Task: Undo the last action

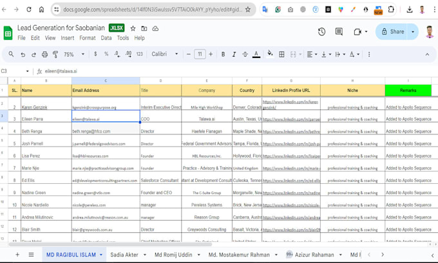Action: (x=23, y=55)
